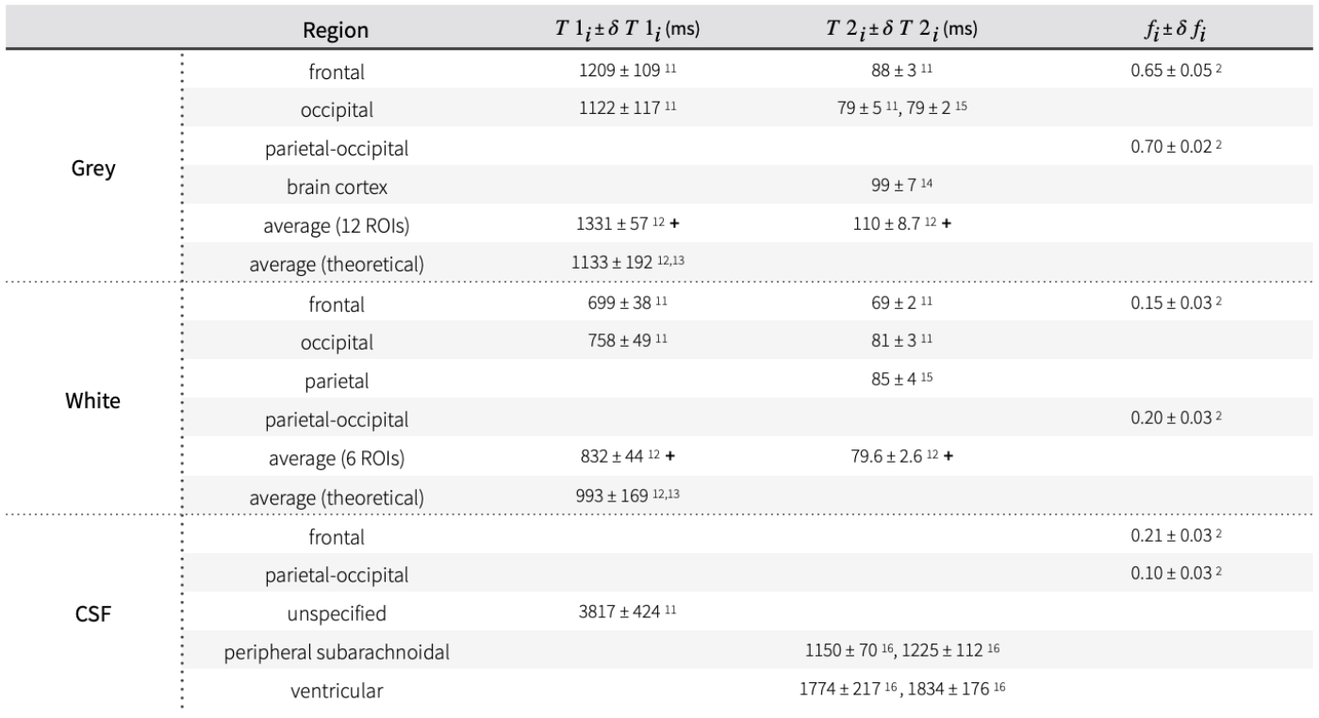
Task: Click the "ventricular" region label
Action: (x=337, y=691)
